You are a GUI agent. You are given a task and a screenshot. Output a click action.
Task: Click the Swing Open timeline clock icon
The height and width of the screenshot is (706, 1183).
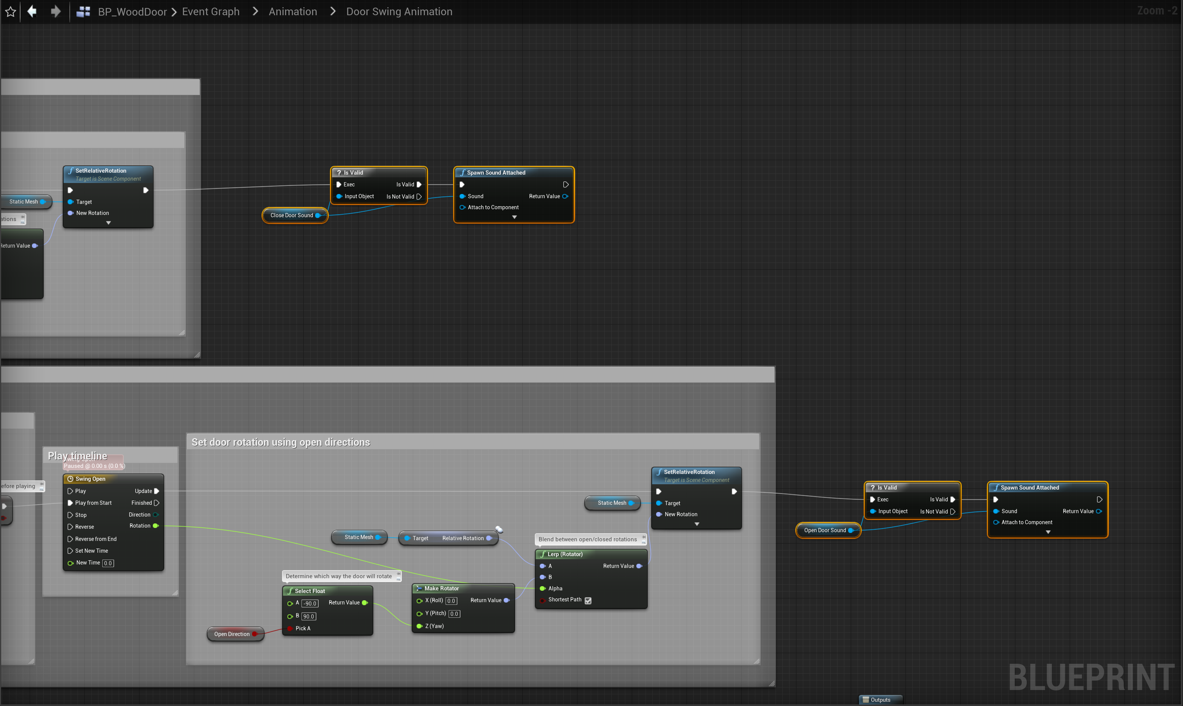click(x=70, y=479)
